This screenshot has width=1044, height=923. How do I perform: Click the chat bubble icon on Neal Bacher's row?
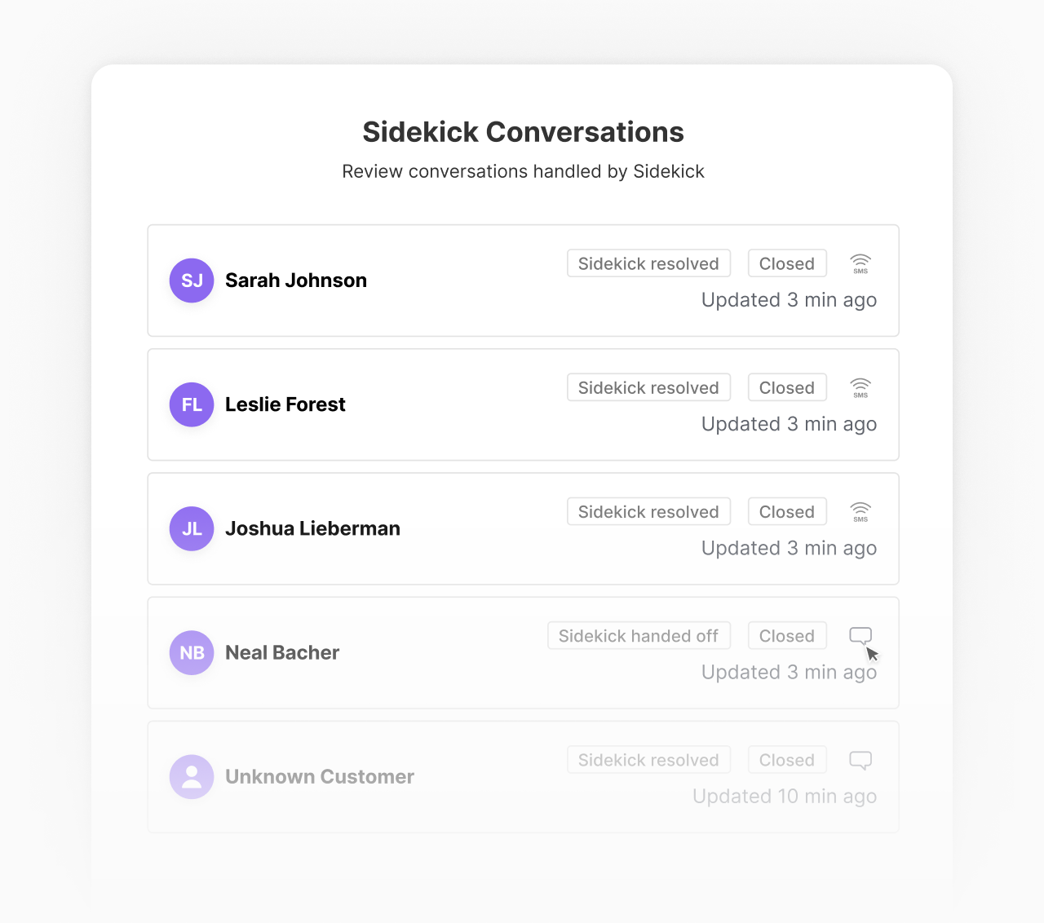point(860,635)
